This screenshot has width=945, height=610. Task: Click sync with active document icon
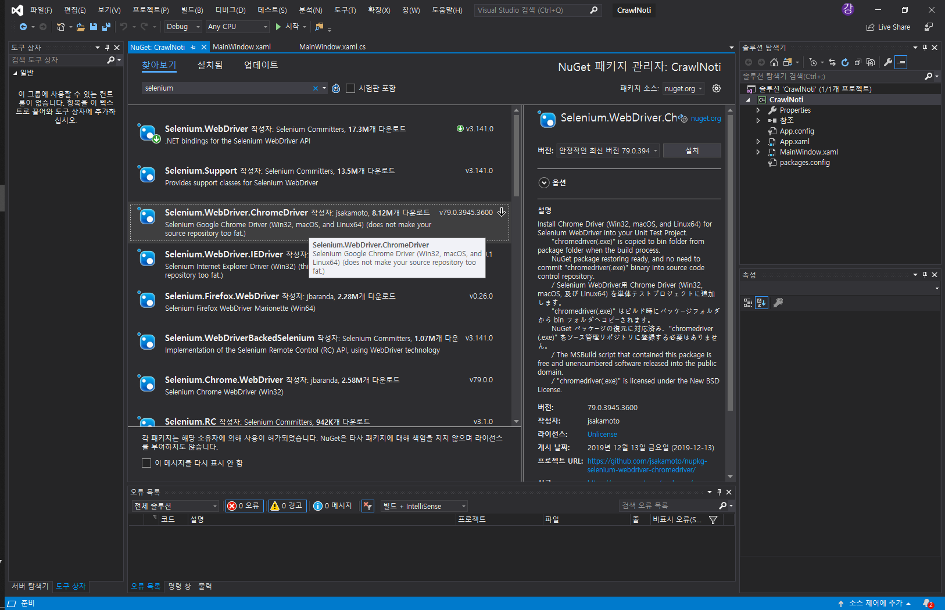[x=832, y=62]
